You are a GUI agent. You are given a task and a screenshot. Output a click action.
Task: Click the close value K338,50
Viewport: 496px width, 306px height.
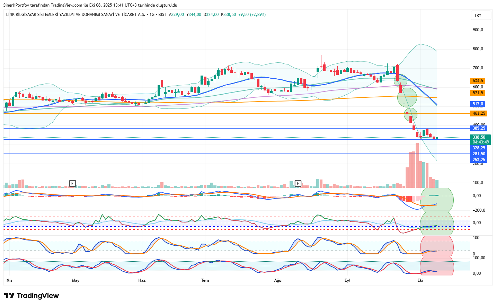coord(228,15)
